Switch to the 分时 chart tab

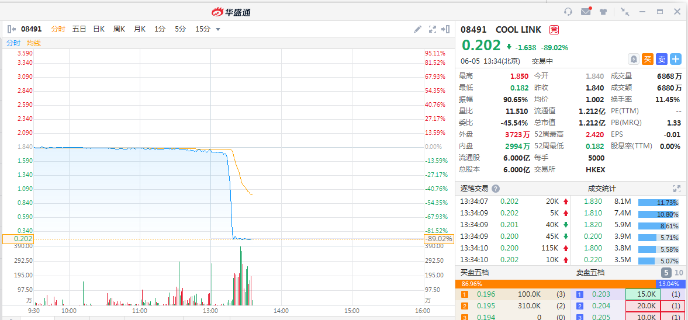click(x=58, y=29)
